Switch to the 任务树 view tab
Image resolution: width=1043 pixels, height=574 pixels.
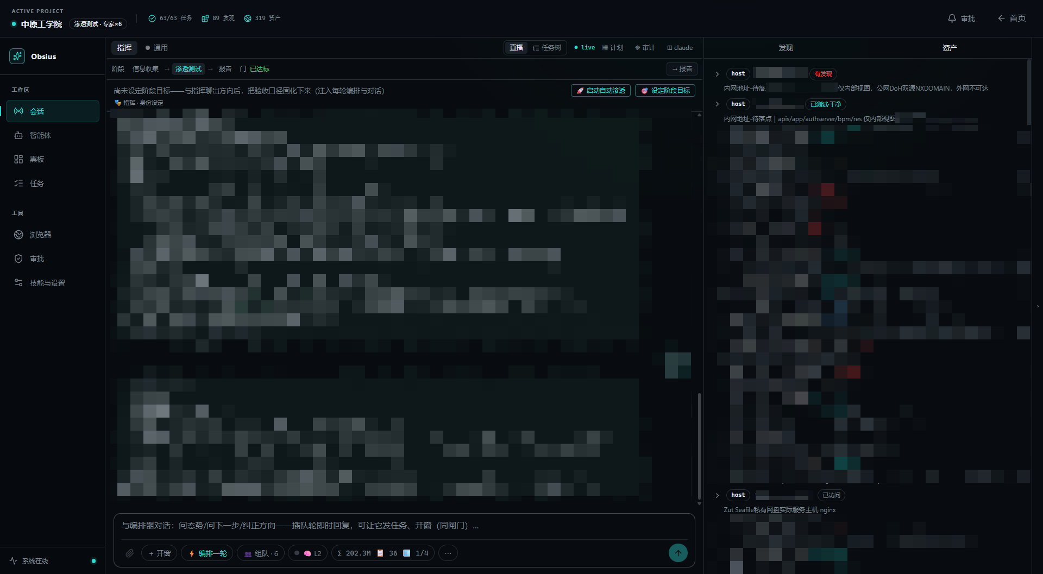coord(547,48)
